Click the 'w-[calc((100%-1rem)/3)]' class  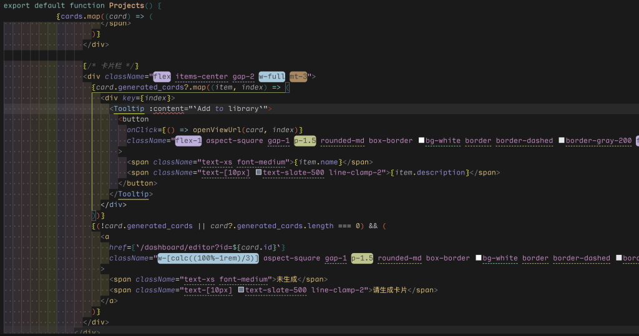(x=207, y=258)
